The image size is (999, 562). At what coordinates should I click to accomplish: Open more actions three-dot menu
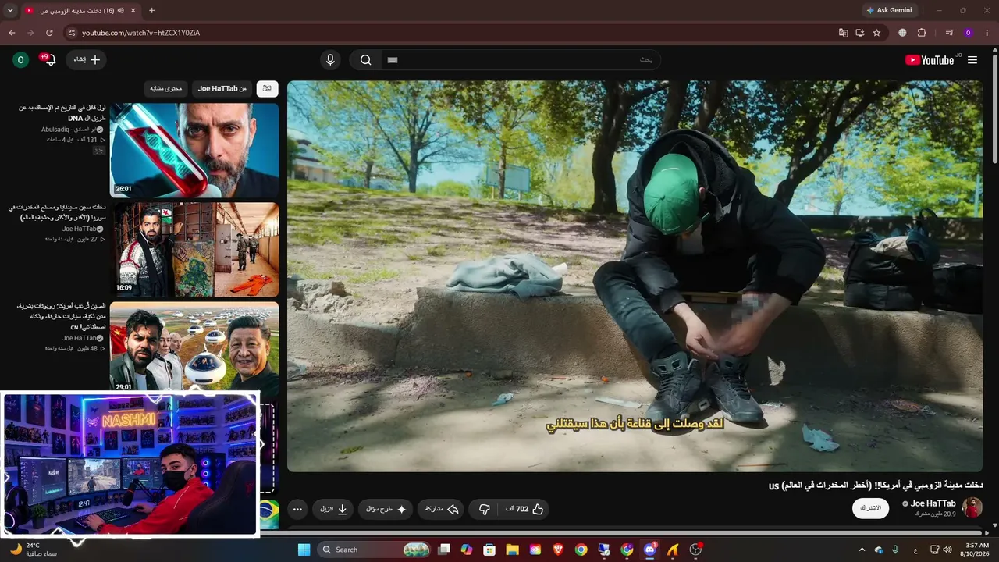[x=297, y=509]
